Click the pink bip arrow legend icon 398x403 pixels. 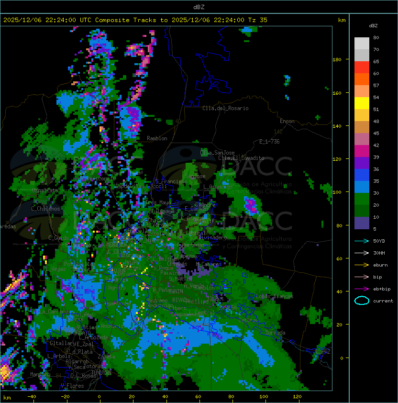click(362, 277)
